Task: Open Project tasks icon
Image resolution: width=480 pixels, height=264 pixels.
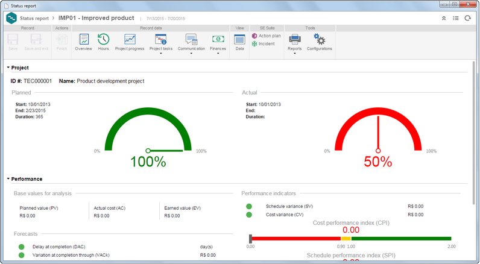Action: click(x=161, y=39)
